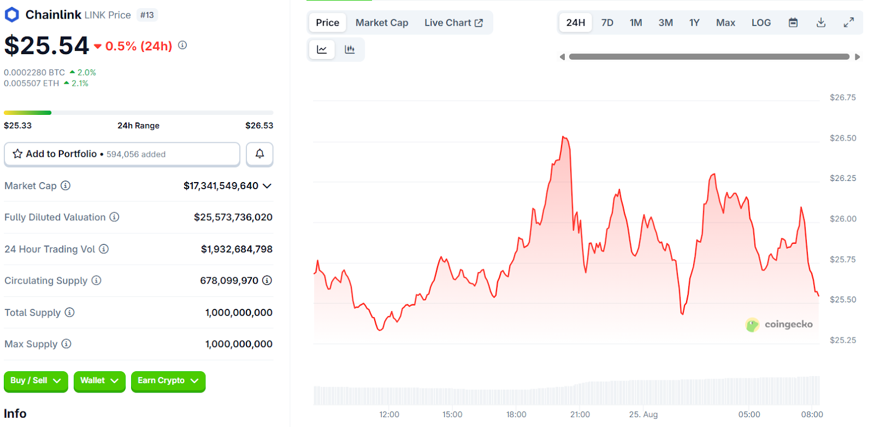Open the Live Chart tab
This screenshot has height=427, width=874.
click(x=453, y=22)
